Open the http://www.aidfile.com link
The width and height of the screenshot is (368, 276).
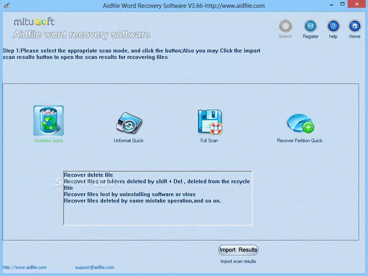point(25,267)
